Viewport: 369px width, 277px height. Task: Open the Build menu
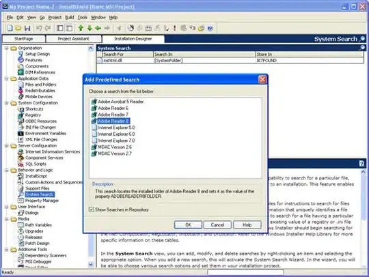pos(70,17)
